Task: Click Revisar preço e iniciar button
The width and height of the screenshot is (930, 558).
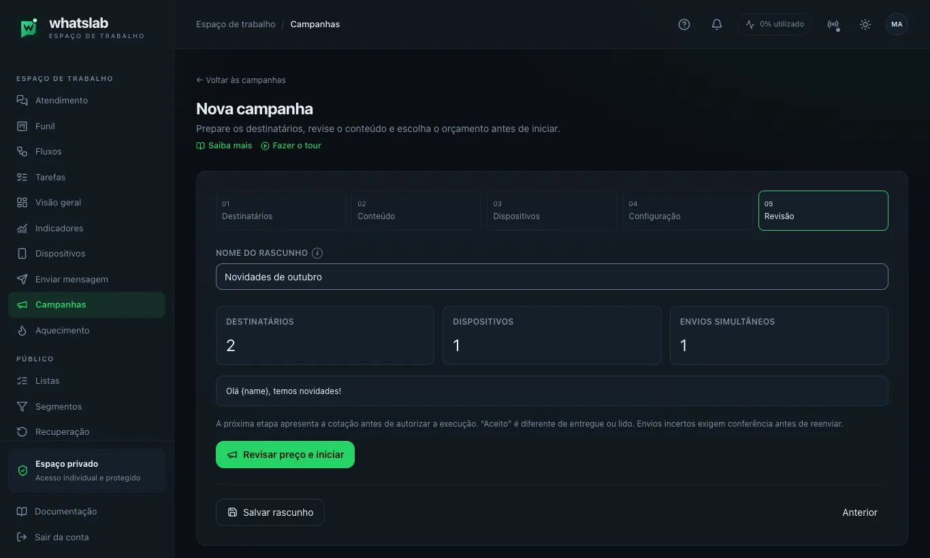Action: 285,455
